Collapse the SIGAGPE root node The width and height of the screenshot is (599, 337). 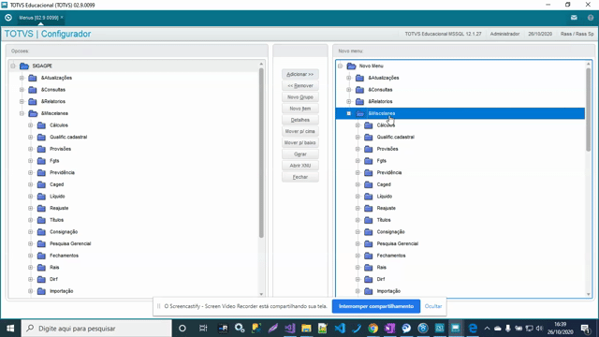13,66
